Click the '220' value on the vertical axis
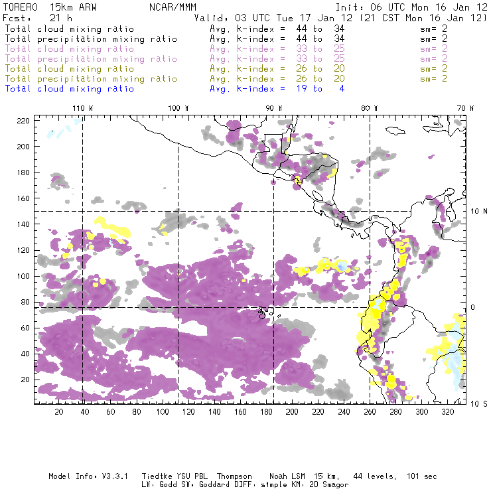This screenshot has height=491, width=491. coord(23,121)
